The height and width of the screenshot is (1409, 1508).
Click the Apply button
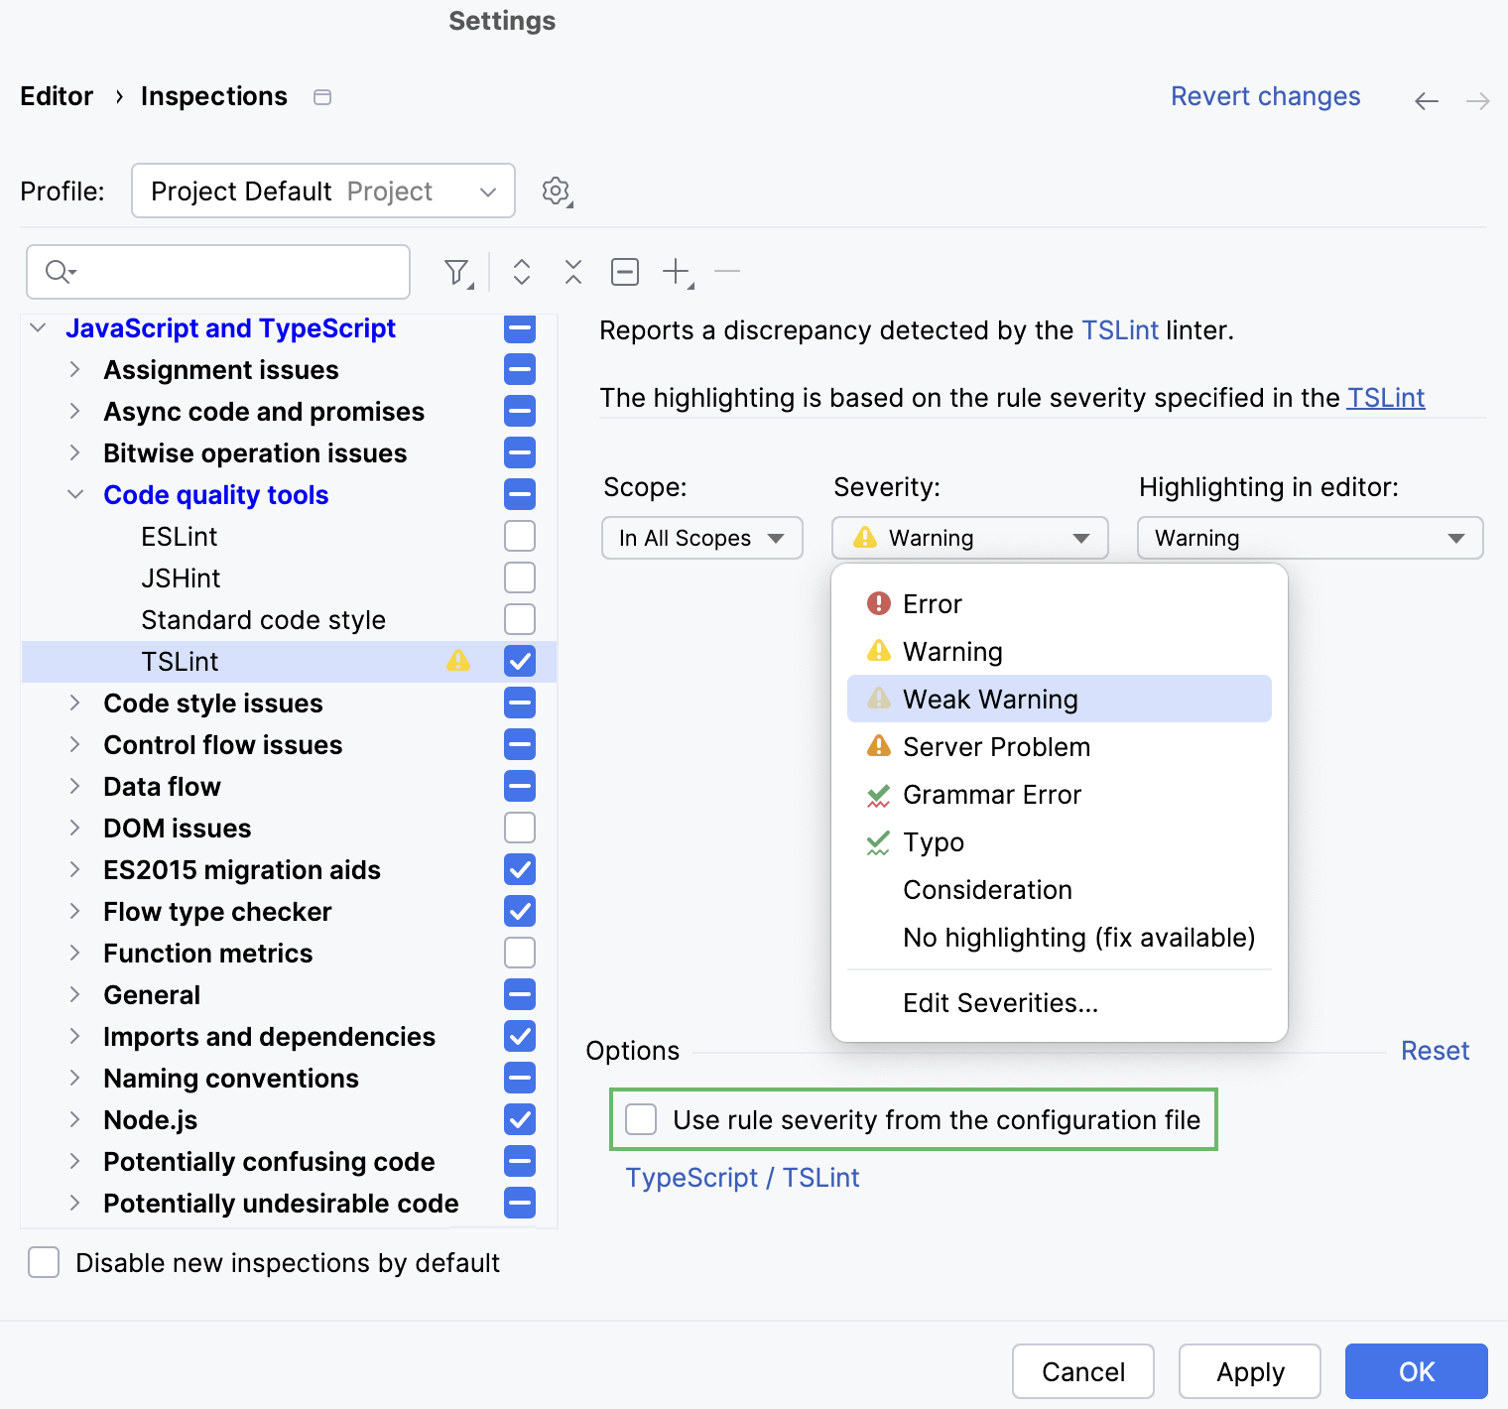[x=1248, y=1371]
